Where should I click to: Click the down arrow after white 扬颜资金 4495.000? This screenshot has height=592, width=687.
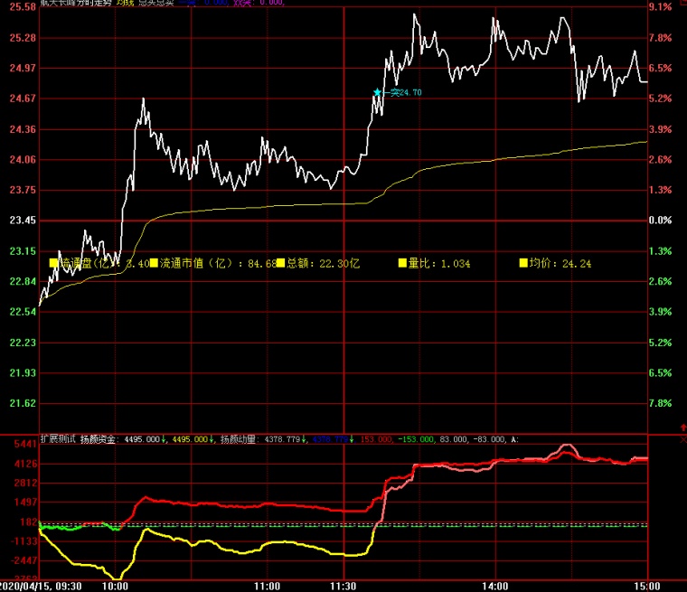pyautogui.click(x=165, y=439)
